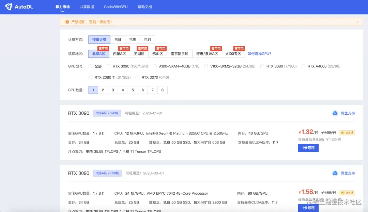
Task: Check the RTX A4000 GPU checkbox
Action: [x=303, y=66]
